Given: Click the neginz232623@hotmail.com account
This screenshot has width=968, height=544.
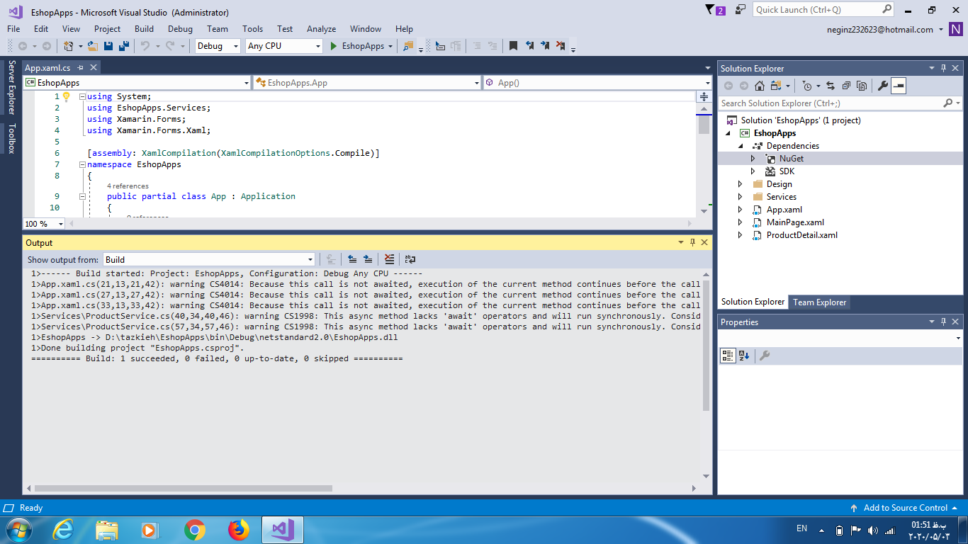Looking at the screenshot, I should tap(879, 30).
